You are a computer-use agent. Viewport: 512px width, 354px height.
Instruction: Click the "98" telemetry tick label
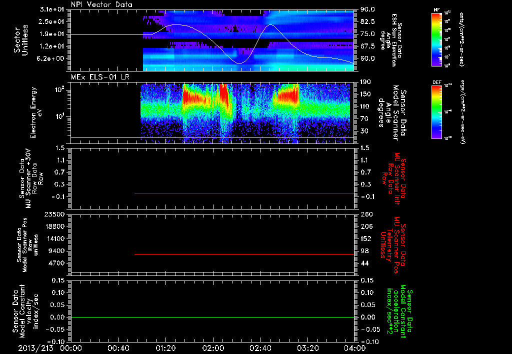[364, 251]
